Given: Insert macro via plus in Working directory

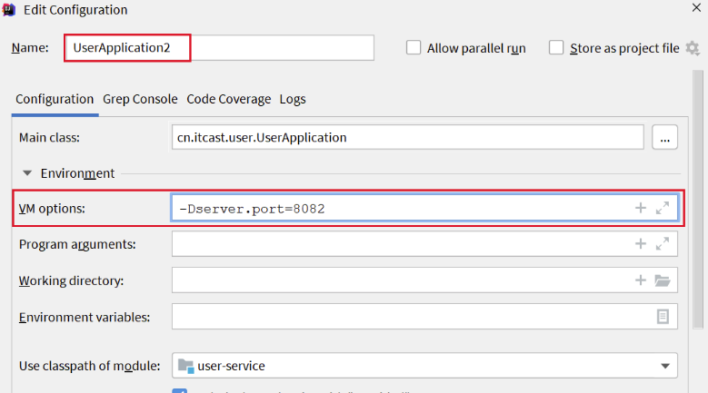Looking at the screenshot, I should tap(640, 280).
